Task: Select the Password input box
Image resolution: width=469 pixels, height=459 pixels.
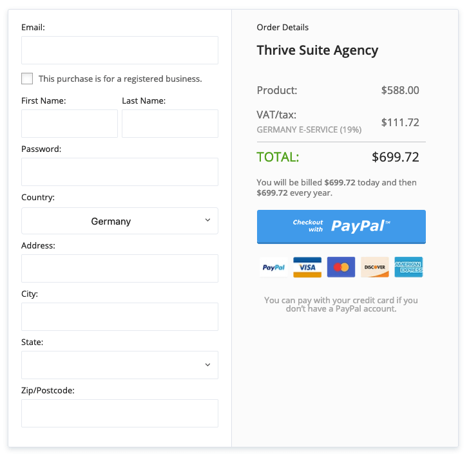Action: point(119,172)
